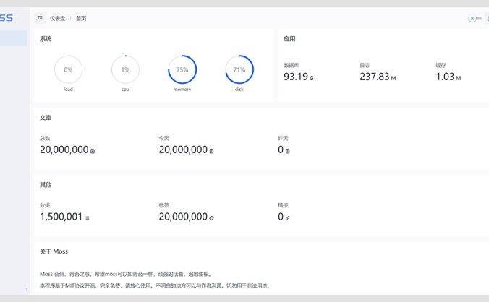Click the 系统 card heading
Screen dimensions: 489x302
[46, 39]
